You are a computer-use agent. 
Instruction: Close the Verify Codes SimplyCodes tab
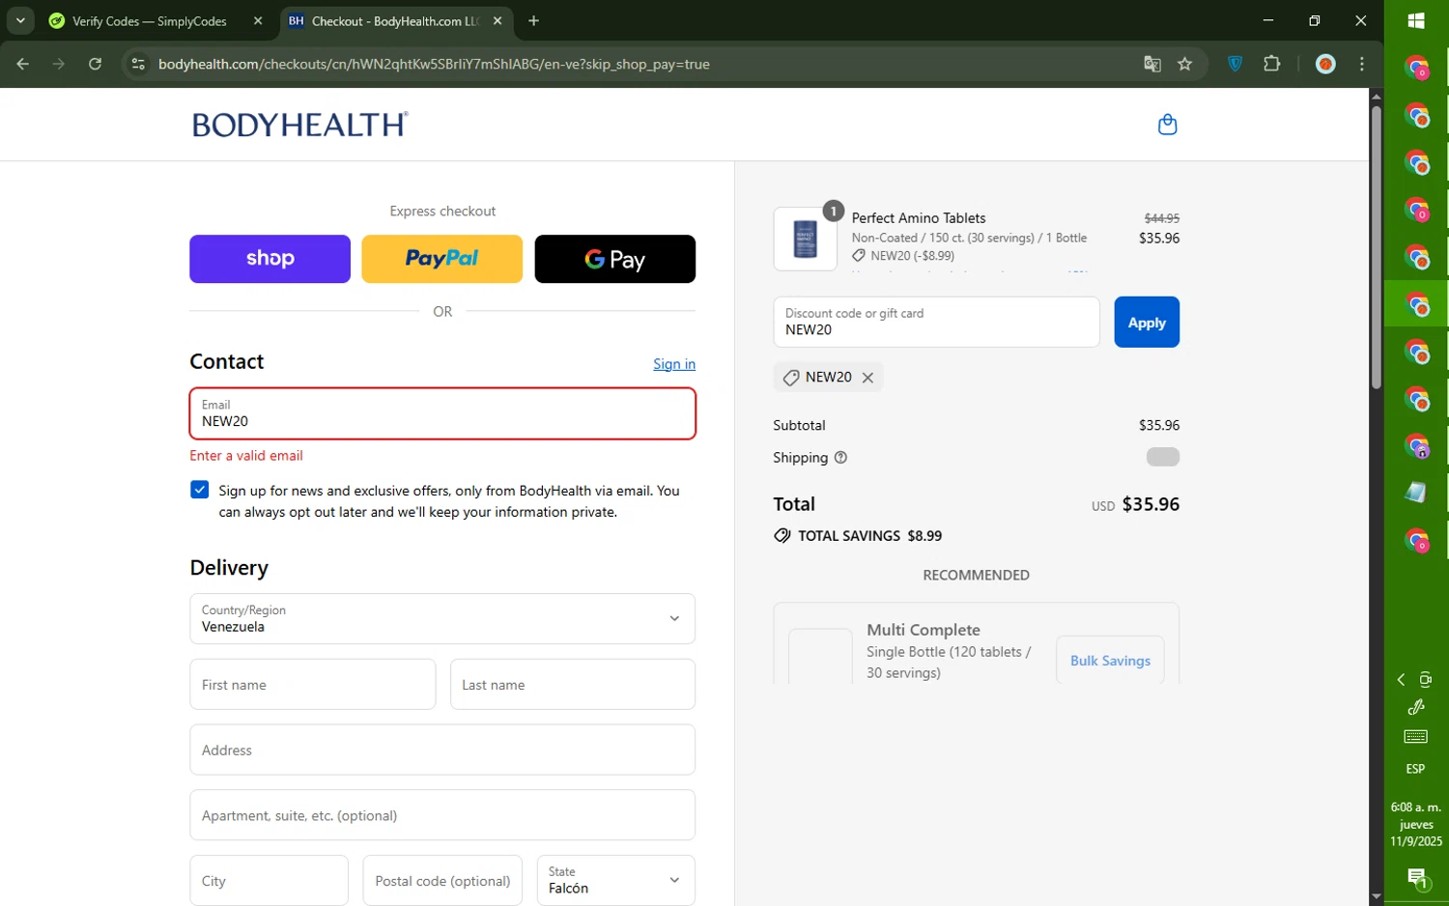[x=258, y=20]
